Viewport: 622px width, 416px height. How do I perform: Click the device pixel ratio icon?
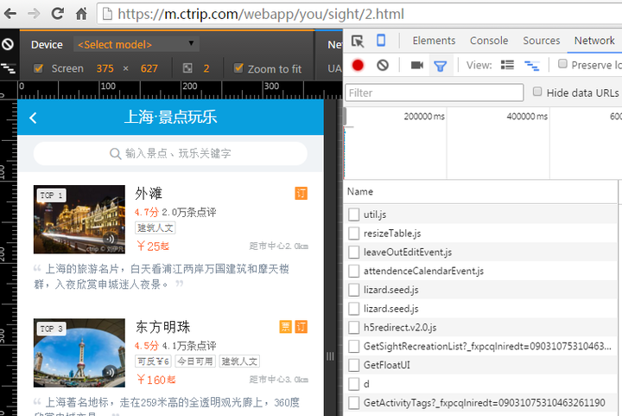click(187, 68)
